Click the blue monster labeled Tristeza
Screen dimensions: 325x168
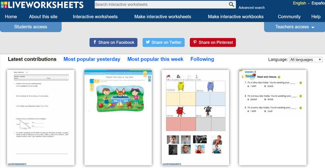coord(210,87)
